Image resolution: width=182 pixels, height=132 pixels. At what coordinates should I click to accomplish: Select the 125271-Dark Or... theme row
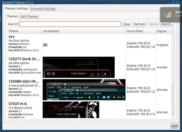(89, 67)
